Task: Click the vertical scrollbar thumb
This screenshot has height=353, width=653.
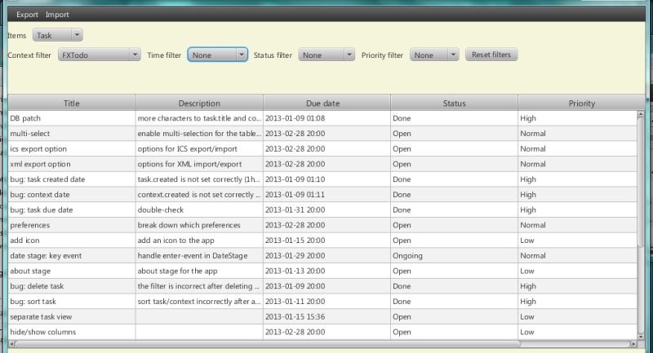Action: pyautogui.click(x=641, y=183)
